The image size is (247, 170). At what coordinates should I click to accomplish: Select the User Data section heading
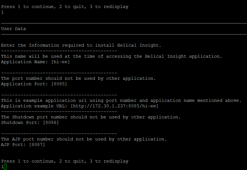pyautogui.click(x=13, y=29)
